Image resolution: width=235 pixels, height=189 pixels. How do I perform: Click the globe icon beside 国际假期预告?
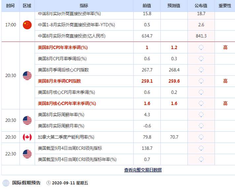pos(6,183)
